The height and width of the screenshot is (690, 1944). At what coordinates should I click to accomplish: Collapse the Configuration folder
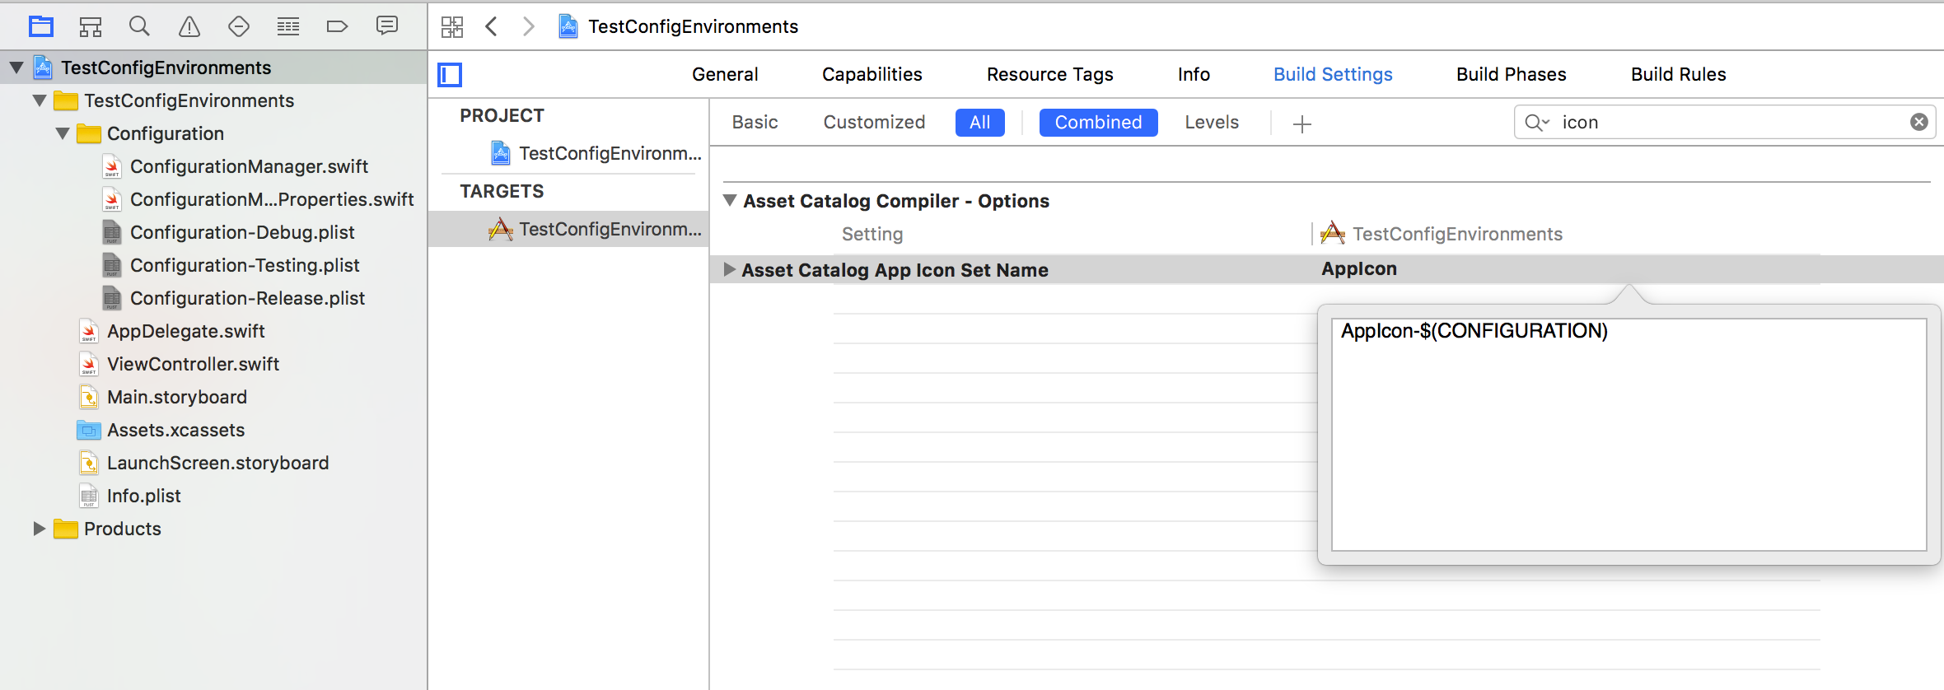tap(63, 133)
